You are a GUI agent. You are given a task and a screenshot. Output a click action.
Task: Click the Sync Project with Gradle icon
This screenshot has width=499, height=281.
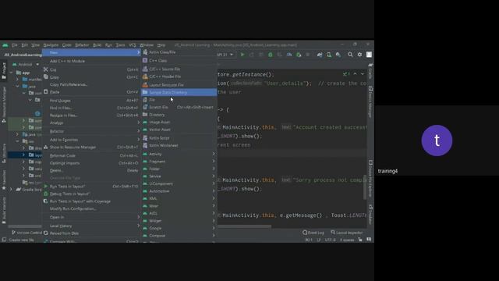point(319,55)
